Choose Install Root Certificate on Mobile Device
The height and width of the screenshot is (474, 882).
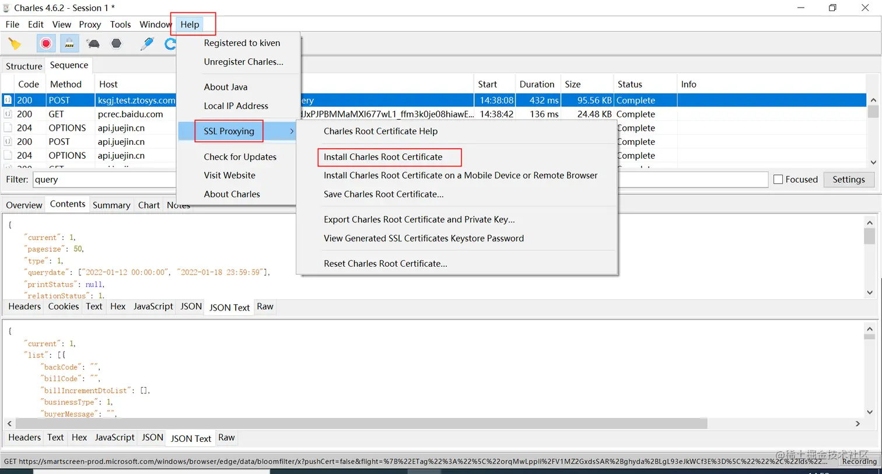[x=460, y=175]
